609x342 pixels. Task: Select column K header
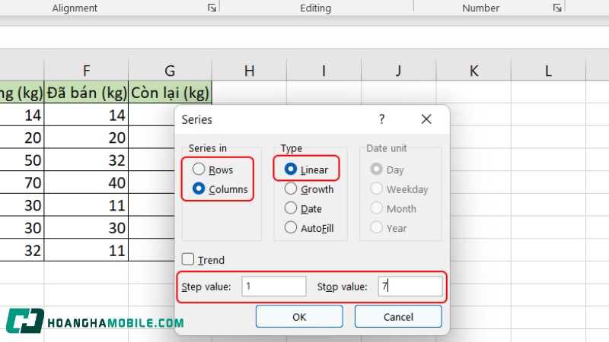pyautogui.click(x=473, y=71)
